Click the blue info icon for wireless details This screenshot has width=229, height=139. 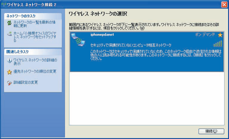[x=9, y=61]
